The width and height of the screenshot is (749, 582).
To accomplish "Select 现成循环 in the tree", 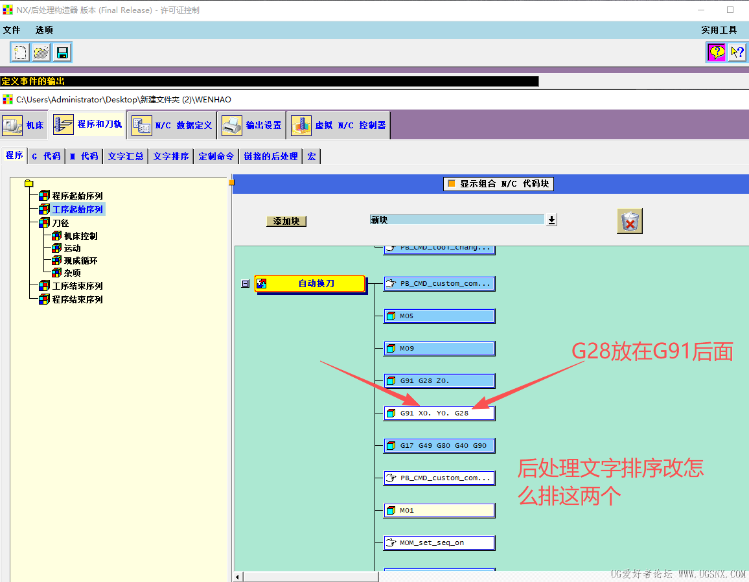I will tap(81, 261).
